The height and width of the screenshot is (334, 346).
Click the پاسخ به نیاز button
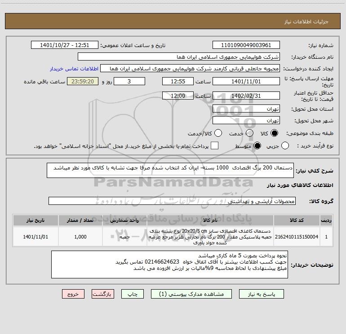pos(262,294)
